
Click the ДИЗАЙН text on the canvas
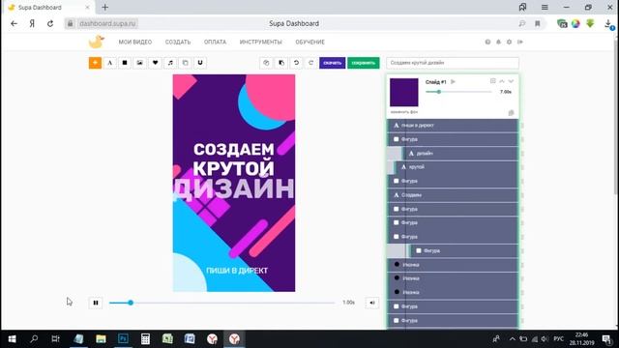(x=234, y=188)
